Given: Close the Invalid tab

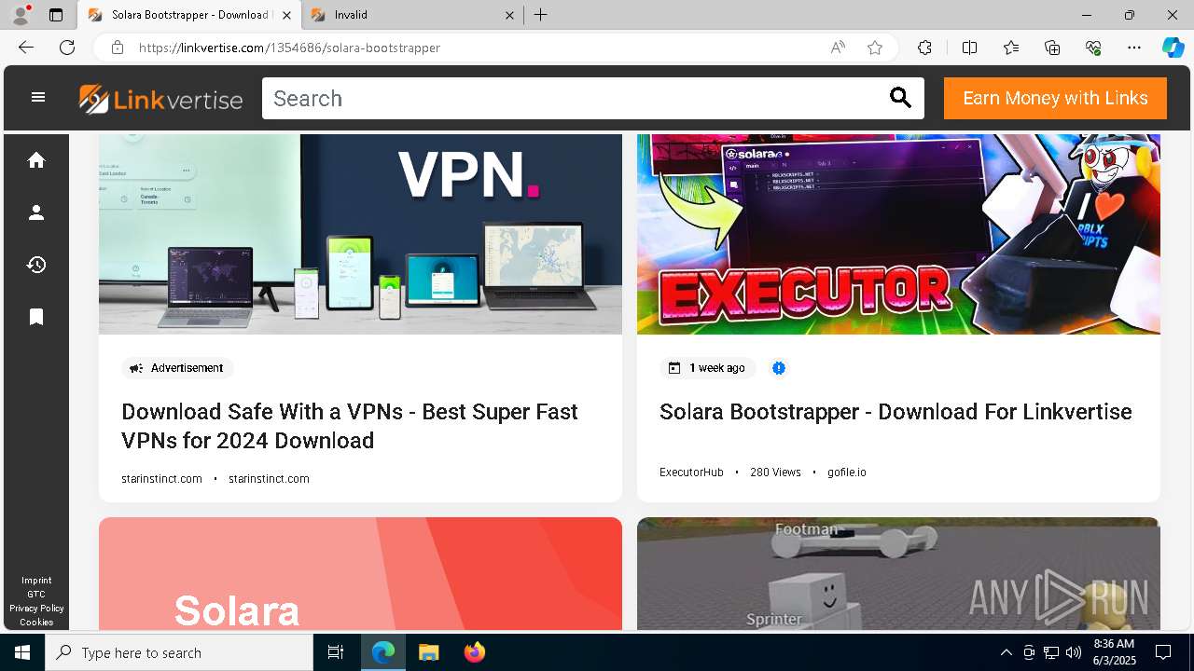Looking at the screenshot, I should (509, 15).
